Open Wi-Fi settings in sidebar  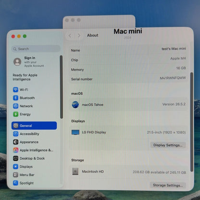pos(21,89)
